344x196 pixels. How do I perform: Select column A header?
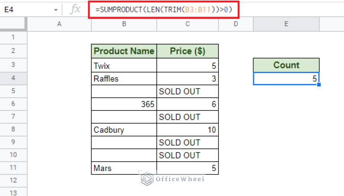click(x=59, y=24)
